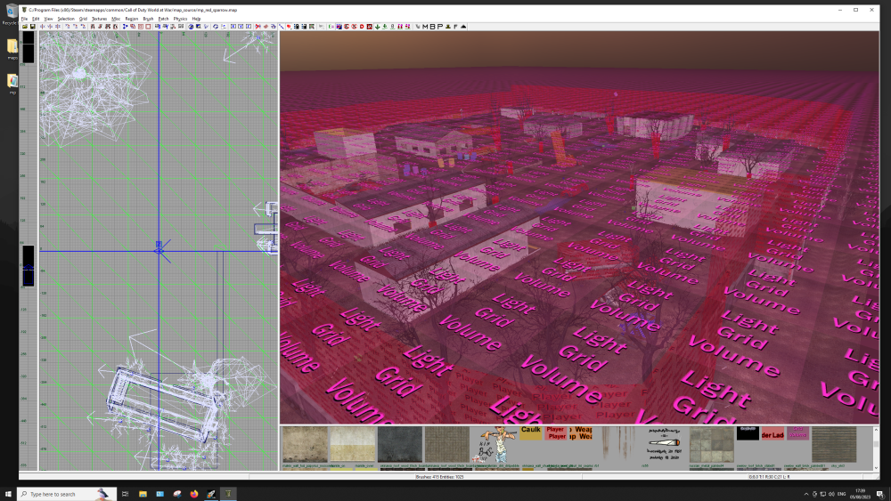
Task: Click the blue boxed Y toolbar icon
Action: (x=241, y=26)
